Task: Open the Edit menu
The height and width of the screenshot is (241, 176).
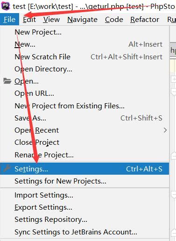Action: 29,20
